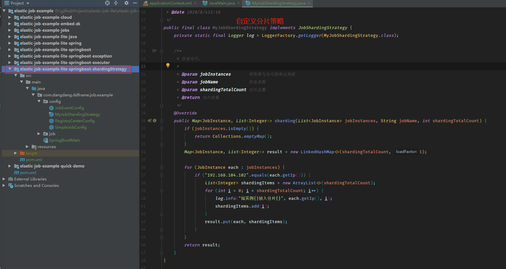The width and height of the screenshot is (506, 269).
Task: Collapse the config package
Action: pyautogui.click(x=39, y=101)
